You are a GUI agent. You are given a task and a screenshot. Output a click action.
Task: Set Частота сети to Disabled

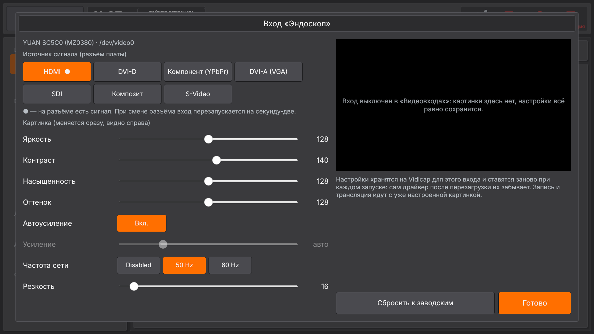coord(139,265)
